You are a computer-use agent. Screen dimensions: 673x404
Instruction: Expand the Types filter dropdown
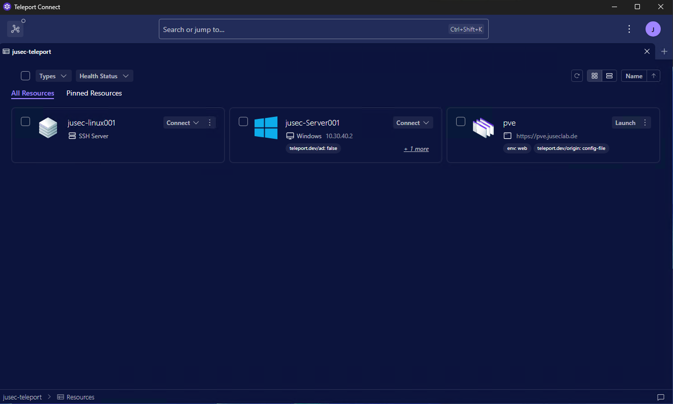coord(53,76)
